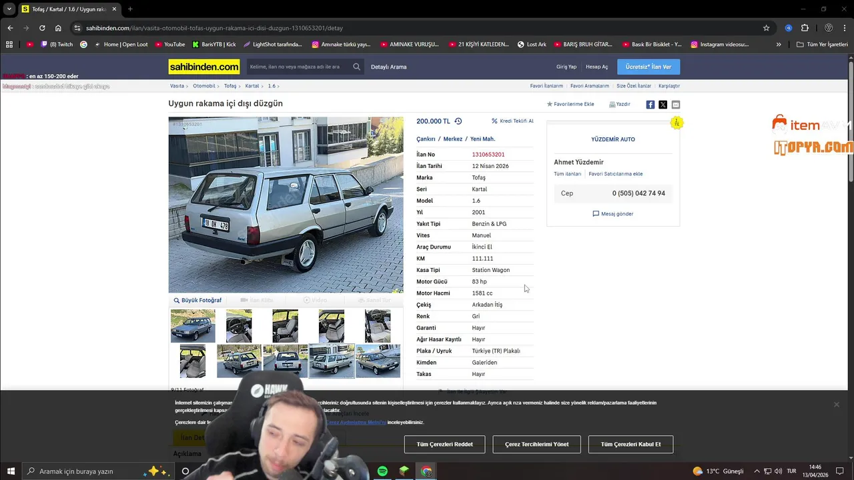Open the apps grid in the bookmarks bar

pos(9,45)
